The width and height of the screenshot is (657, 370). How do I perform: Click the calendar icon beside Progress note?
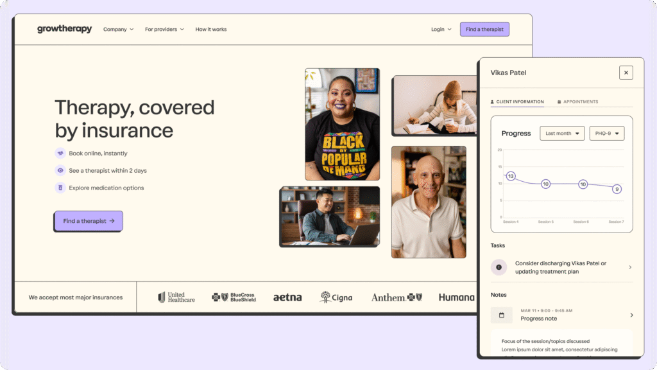point(501,315)
